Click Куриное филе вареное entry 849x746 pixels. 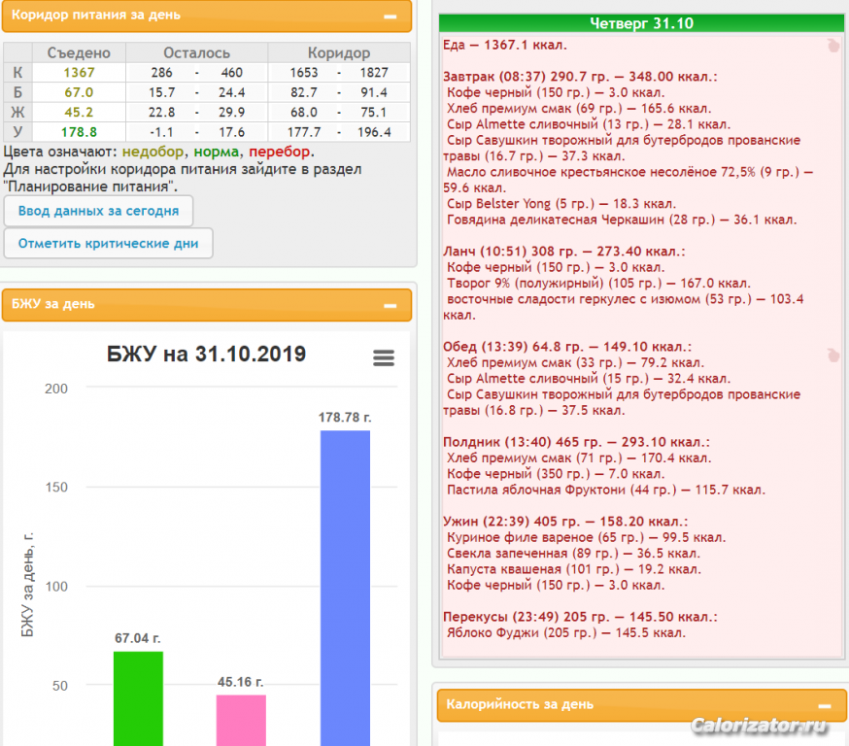click(x=587, y=537)
